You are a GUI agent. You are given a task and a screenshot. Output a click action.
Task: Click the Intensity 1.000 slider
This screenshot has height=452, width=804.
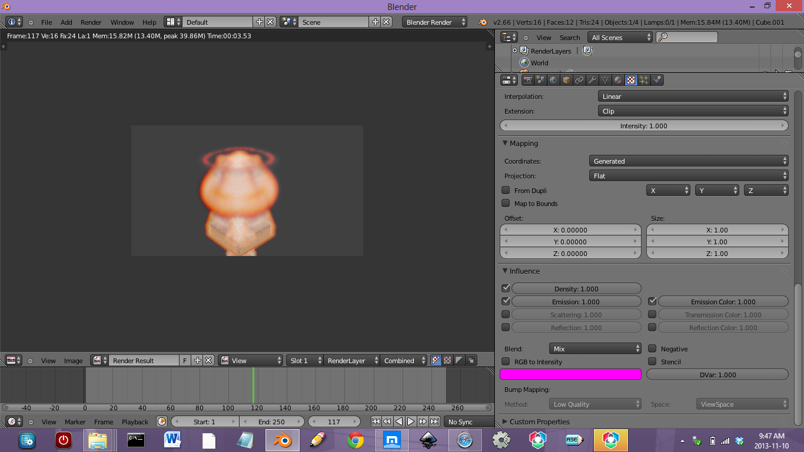coord(644,125)
